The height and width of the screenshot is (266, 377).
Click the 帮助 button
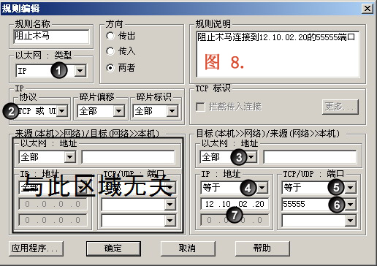coord(262,248)
